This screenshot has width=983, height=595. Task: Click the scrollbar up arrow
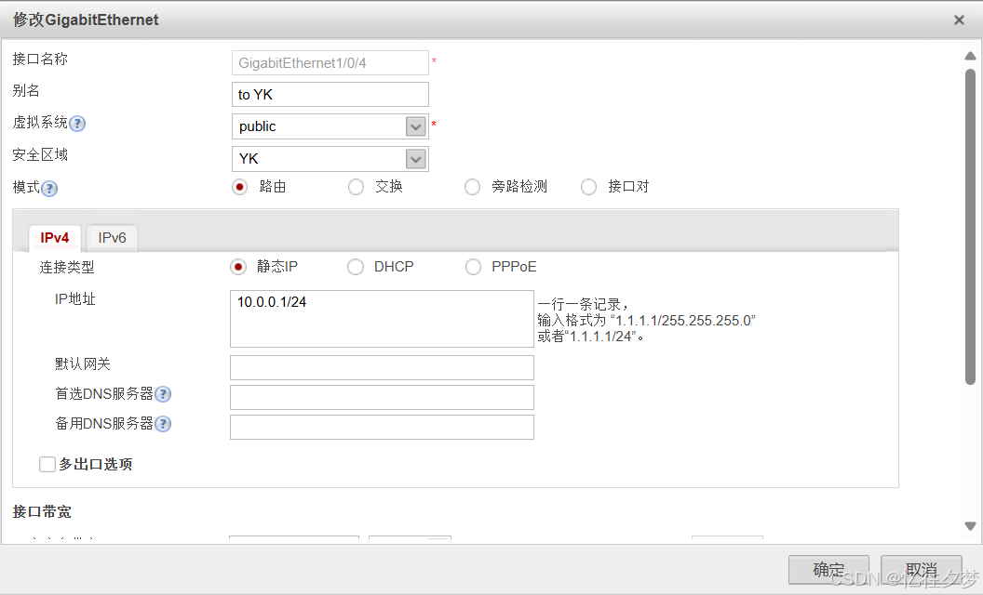(x=970, y=57)
